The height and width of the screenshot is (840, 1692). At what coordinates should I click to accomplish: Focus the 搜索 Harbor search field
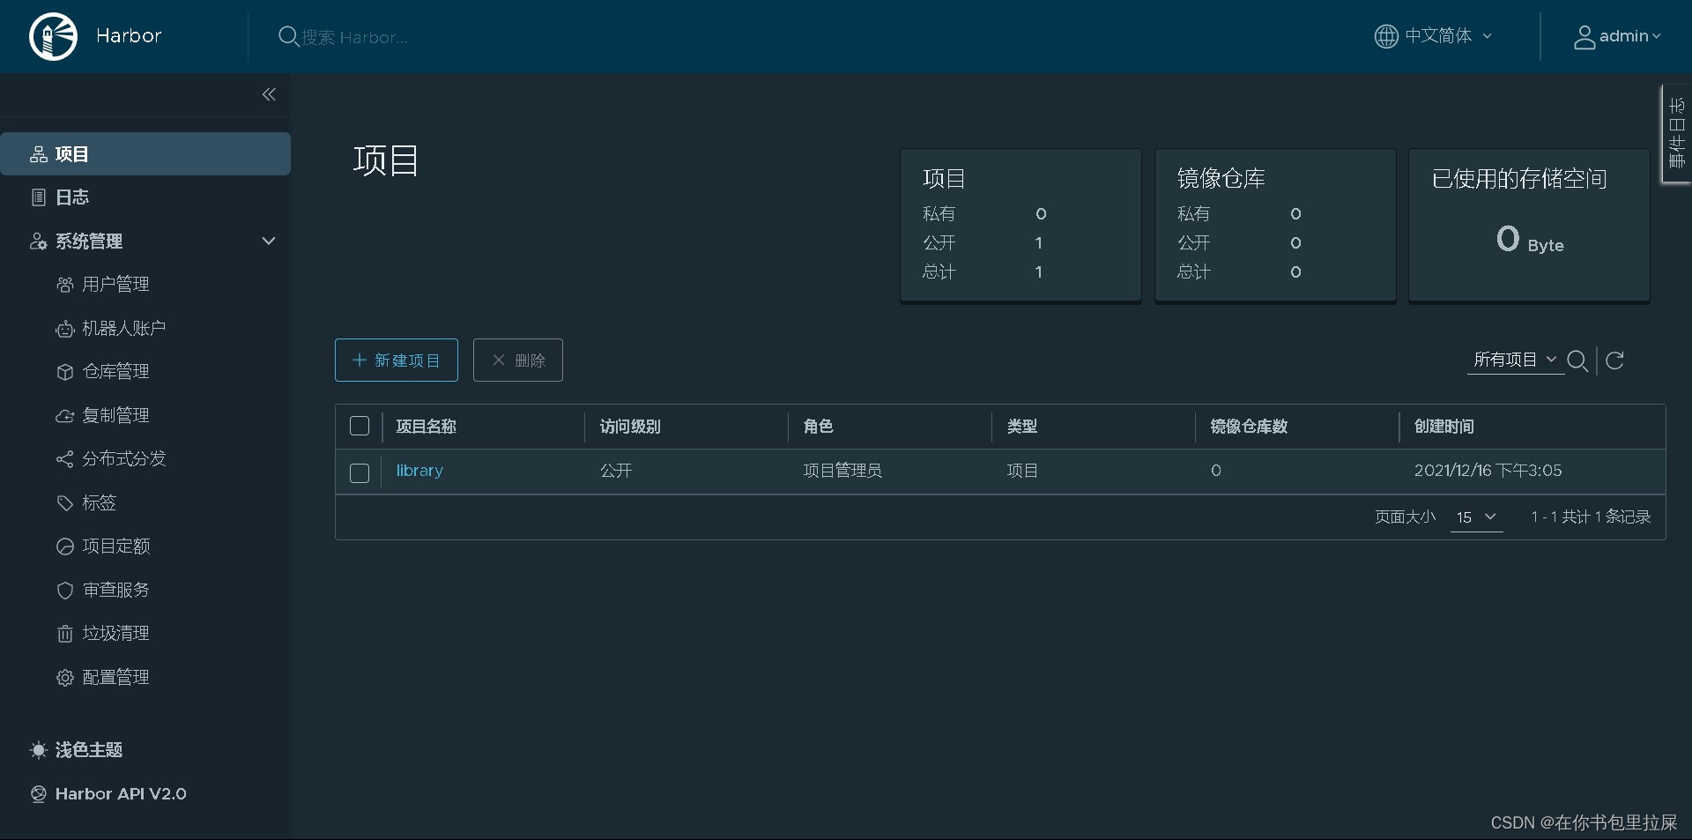coord(355,38)
